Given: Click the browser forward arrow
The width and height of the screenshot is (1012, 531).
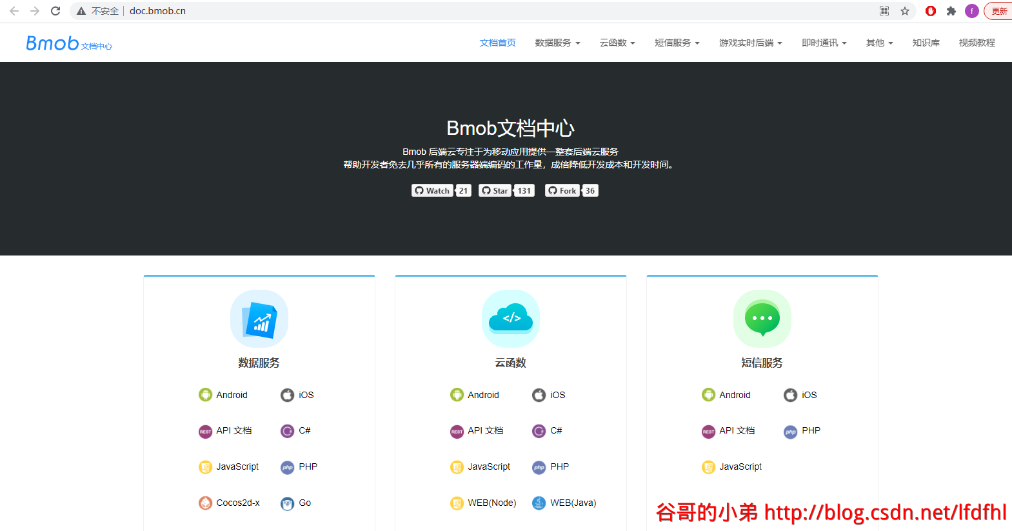Looking at the screenshot, I should click(35, 11).
